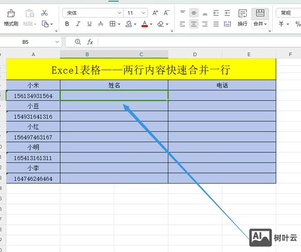The width and height of the screenshot is (301, 252).
Task: Select Center horizontally icon
Action: click(x=194, y=24)
